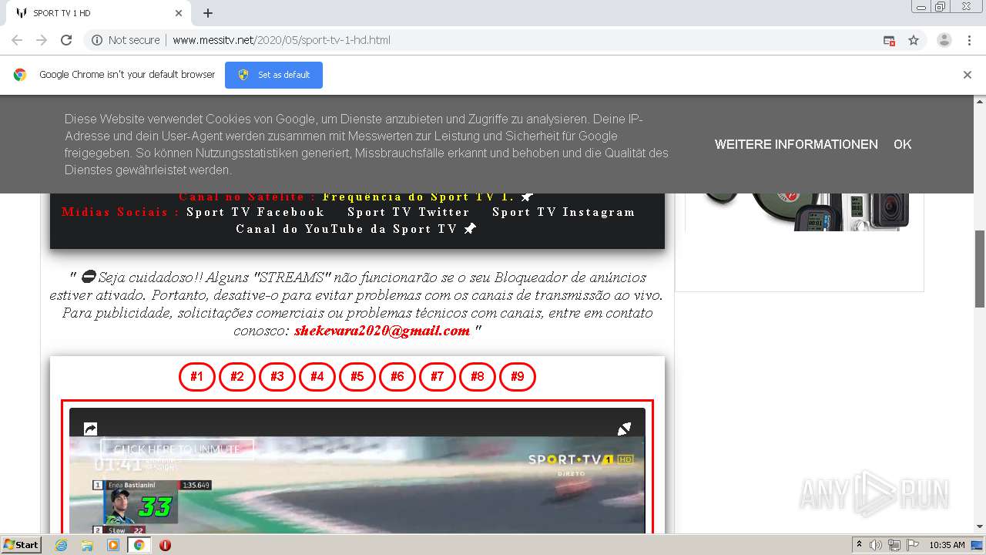Open Sport TV Facebook link
Screen dimensions: 986x555
[x=255, y=212]
